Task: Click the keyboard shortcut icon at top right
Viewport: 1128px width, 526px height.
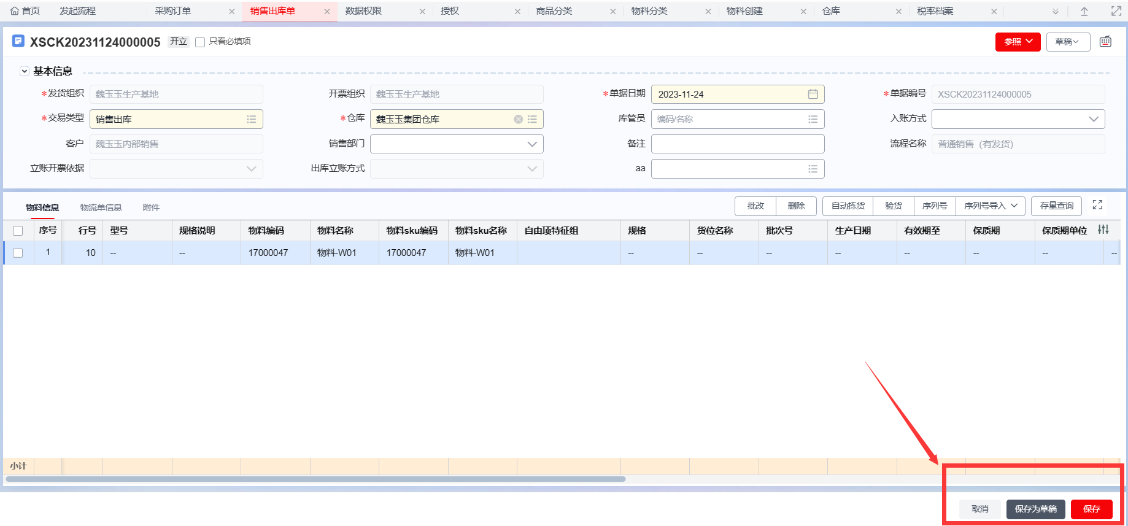Action: tap(1105, 42)
